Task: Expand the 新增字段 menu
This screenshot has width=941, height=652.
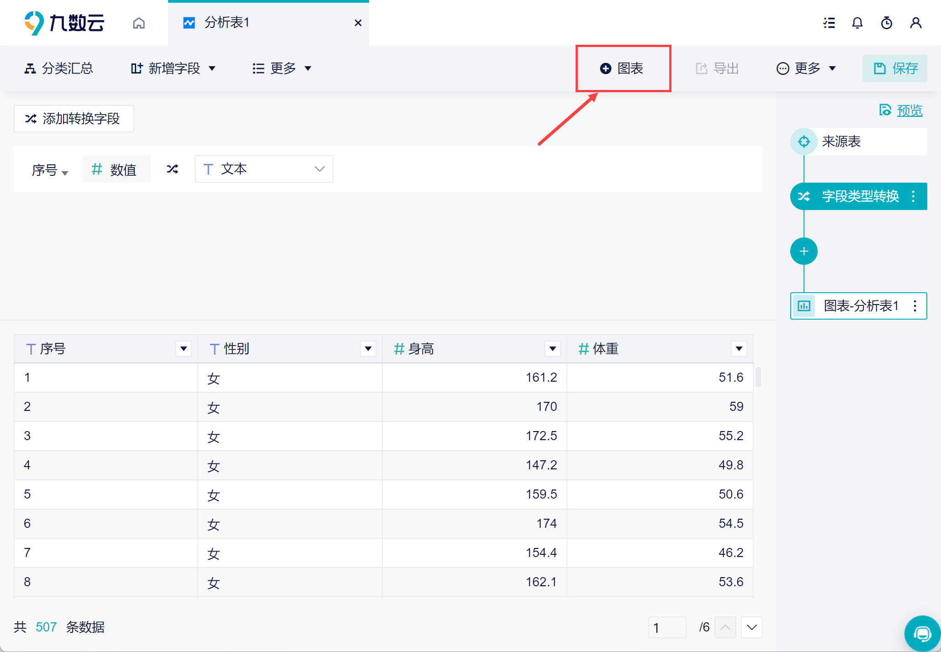Action: click(173, 68)
